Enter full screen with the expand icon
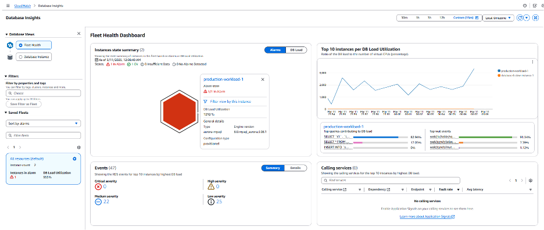The height and width of the screenshot is (230, 544). pos(536,17)
